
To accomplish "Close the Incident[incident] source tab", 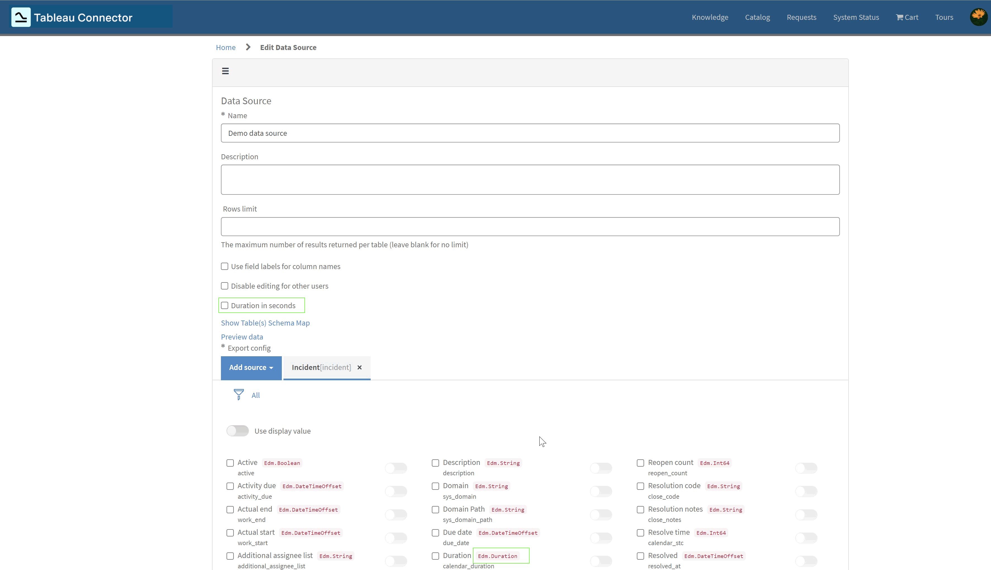I will point(359,367).
